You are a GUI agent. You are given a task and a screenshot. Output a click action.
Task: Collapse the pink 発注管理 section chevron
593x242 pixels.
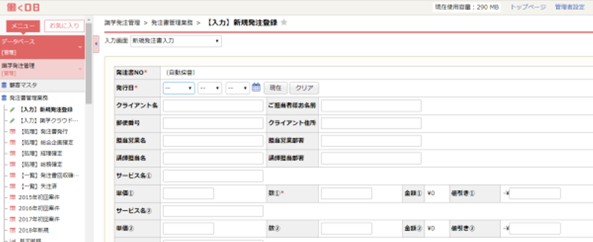(80, 69)
